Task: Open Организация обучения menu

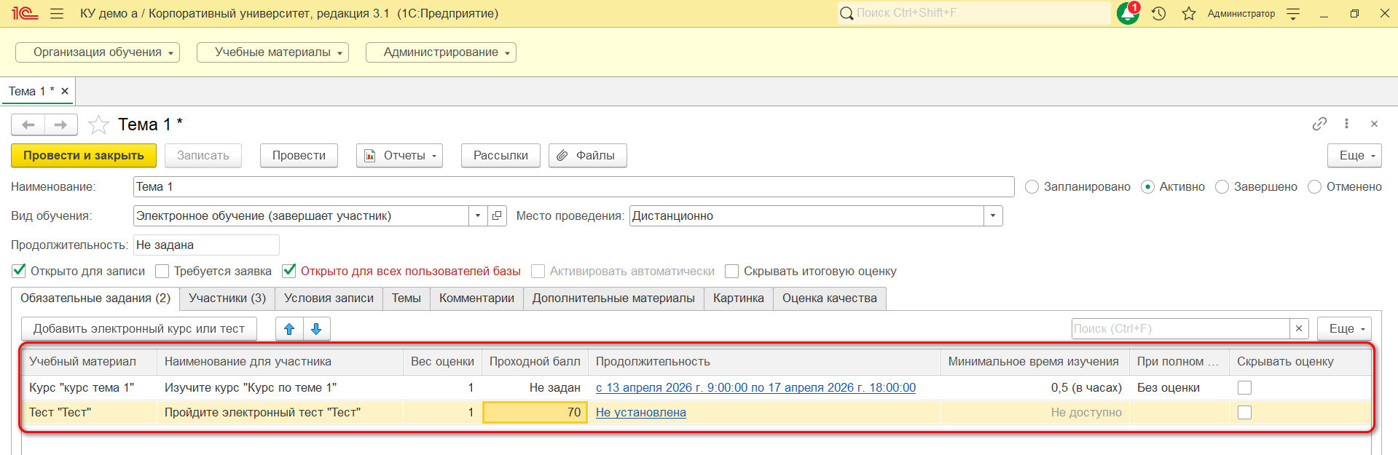Action: tap(98, 52)
